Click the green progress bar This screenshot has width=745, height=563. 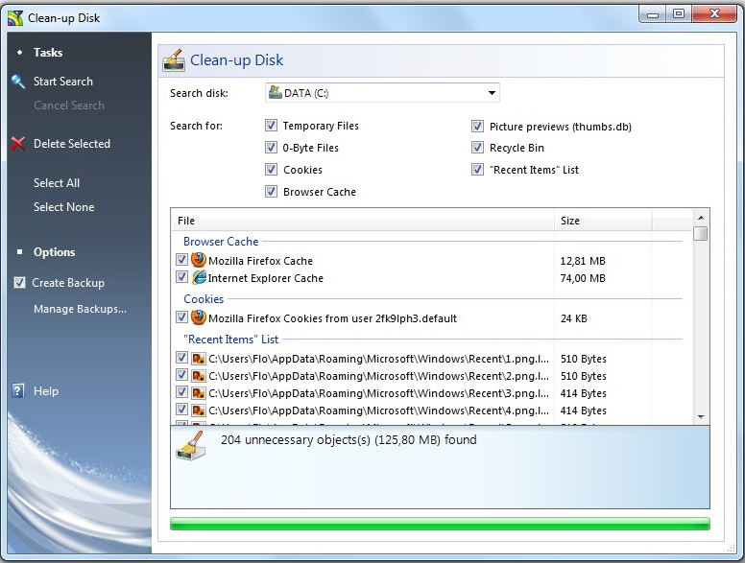440,524
